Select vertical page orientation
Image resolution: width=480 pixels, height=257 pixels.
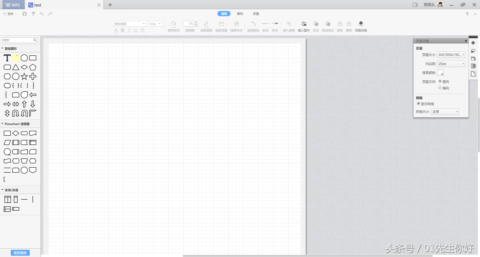[x=440, y=81]
